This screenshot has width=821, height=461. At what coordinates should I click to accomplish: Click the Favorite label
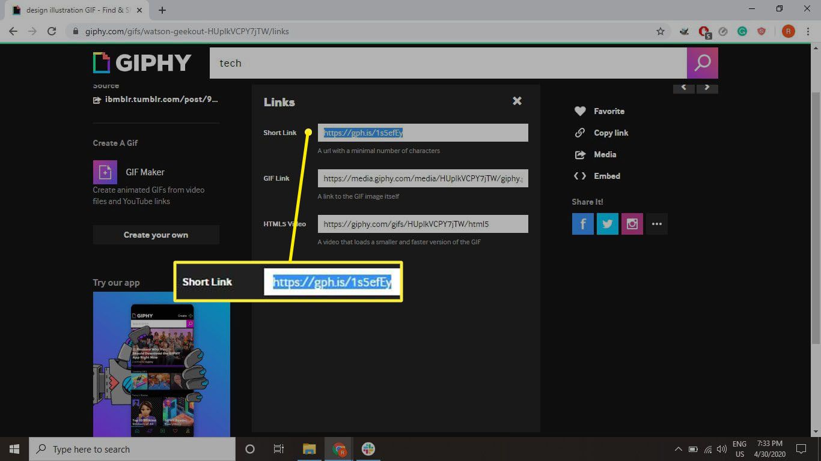(609, 111)
